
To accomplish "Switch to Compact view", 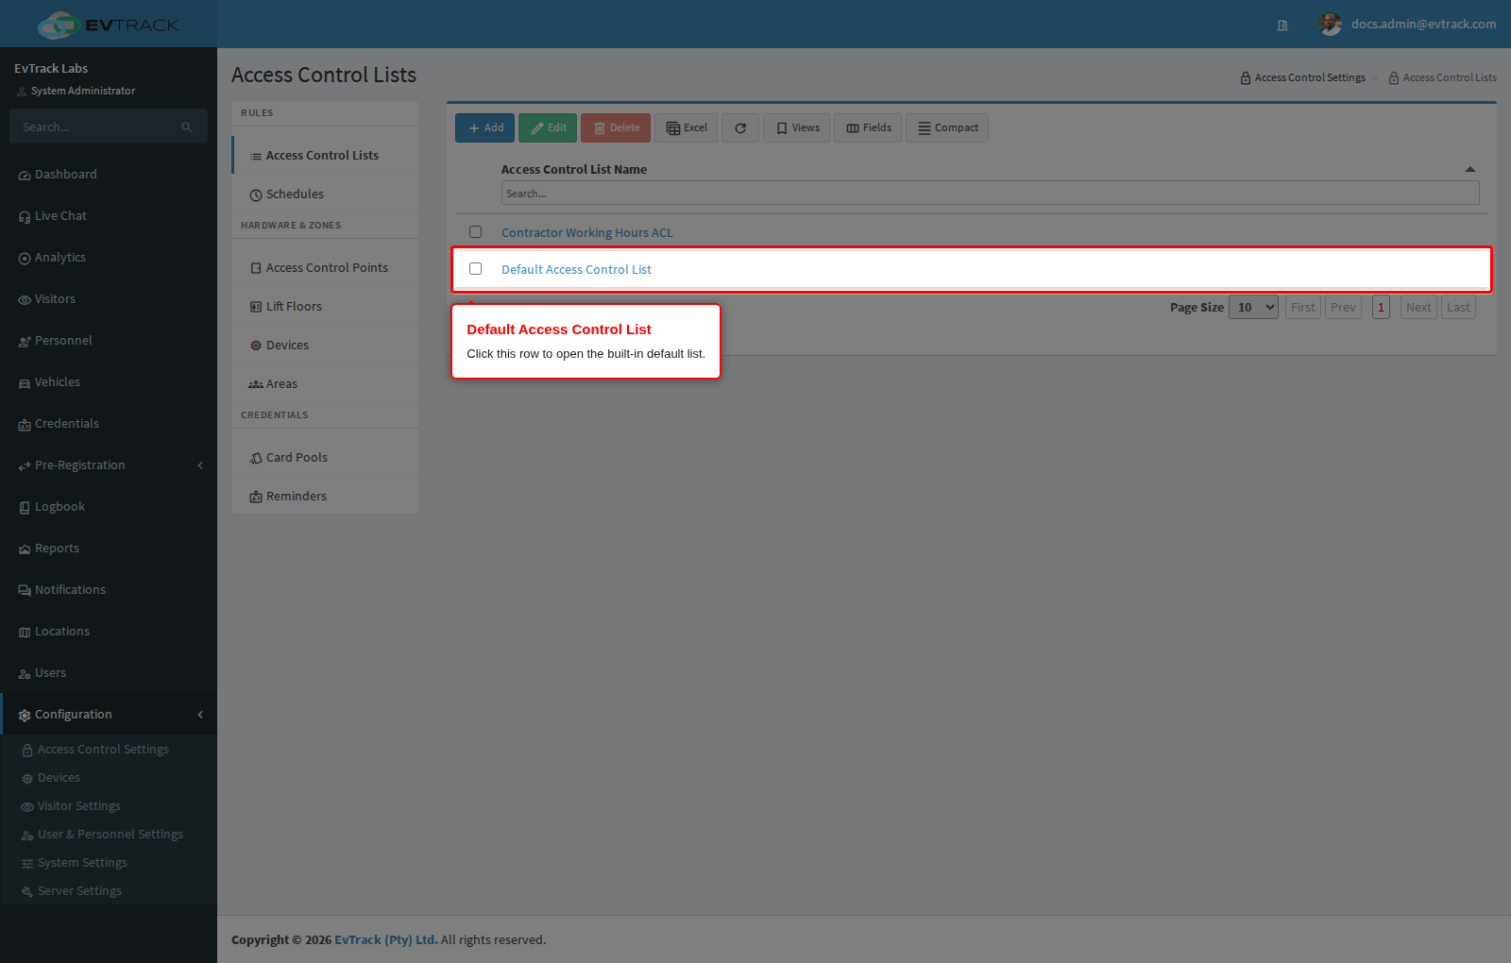I will pos(947,128).
